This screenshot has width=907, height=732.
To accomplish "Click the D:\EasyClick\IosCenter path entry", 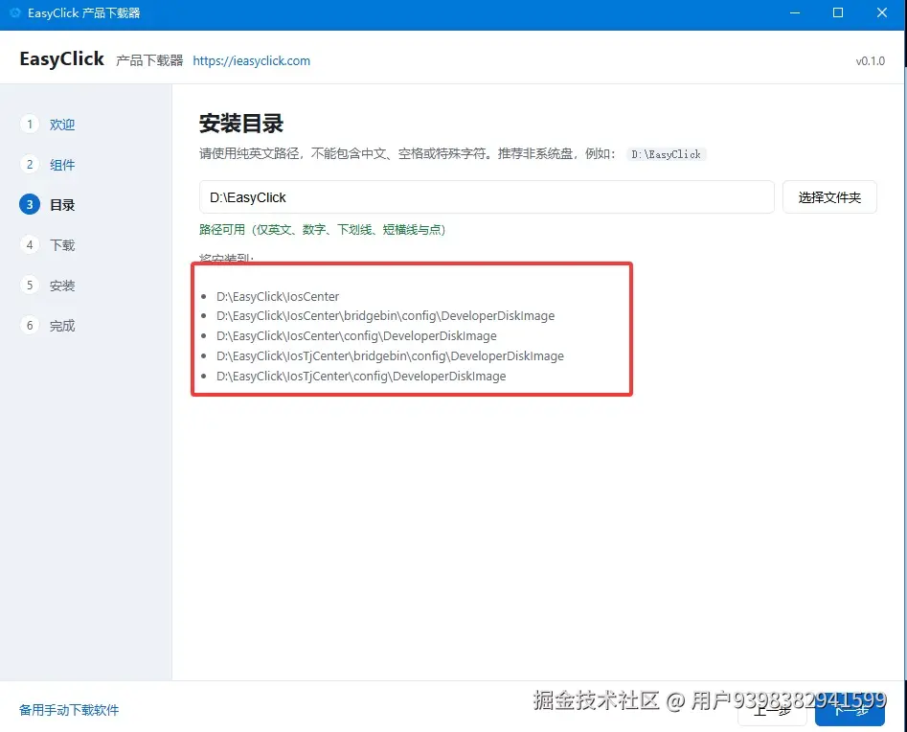I will pyautogui.click(x=278, y=296).
